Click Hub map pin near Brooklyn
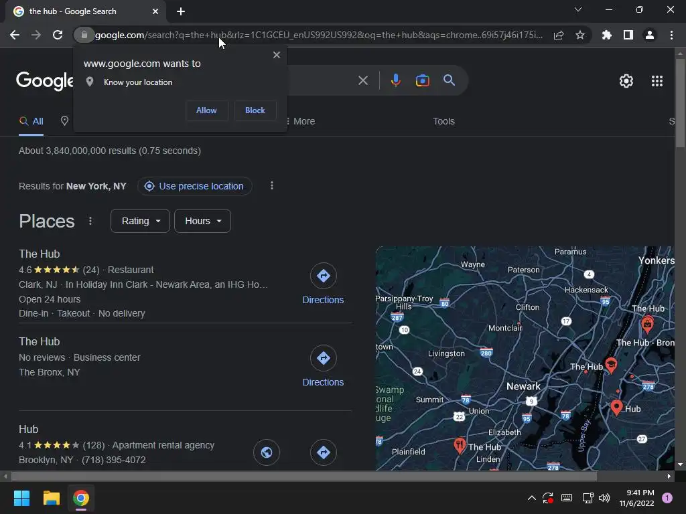 click(616, 407)
